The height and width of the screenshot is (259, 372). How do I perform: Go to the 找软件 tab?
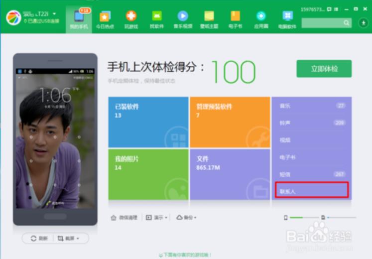tap(157, 19)
